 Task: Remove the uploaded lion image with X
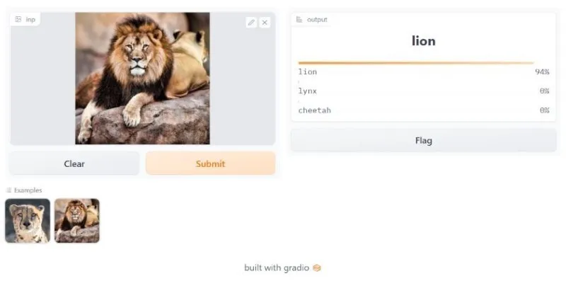265,23
